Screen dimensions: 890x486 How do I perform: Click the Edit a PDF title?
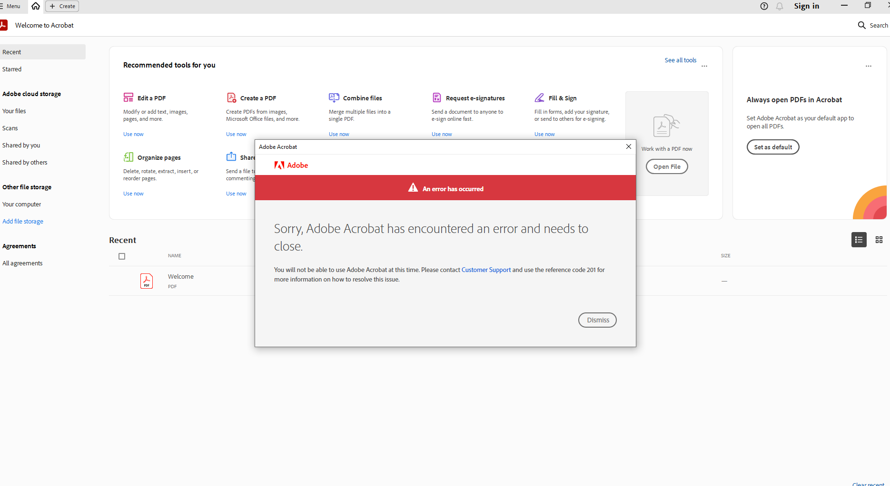tap(152, 98)
